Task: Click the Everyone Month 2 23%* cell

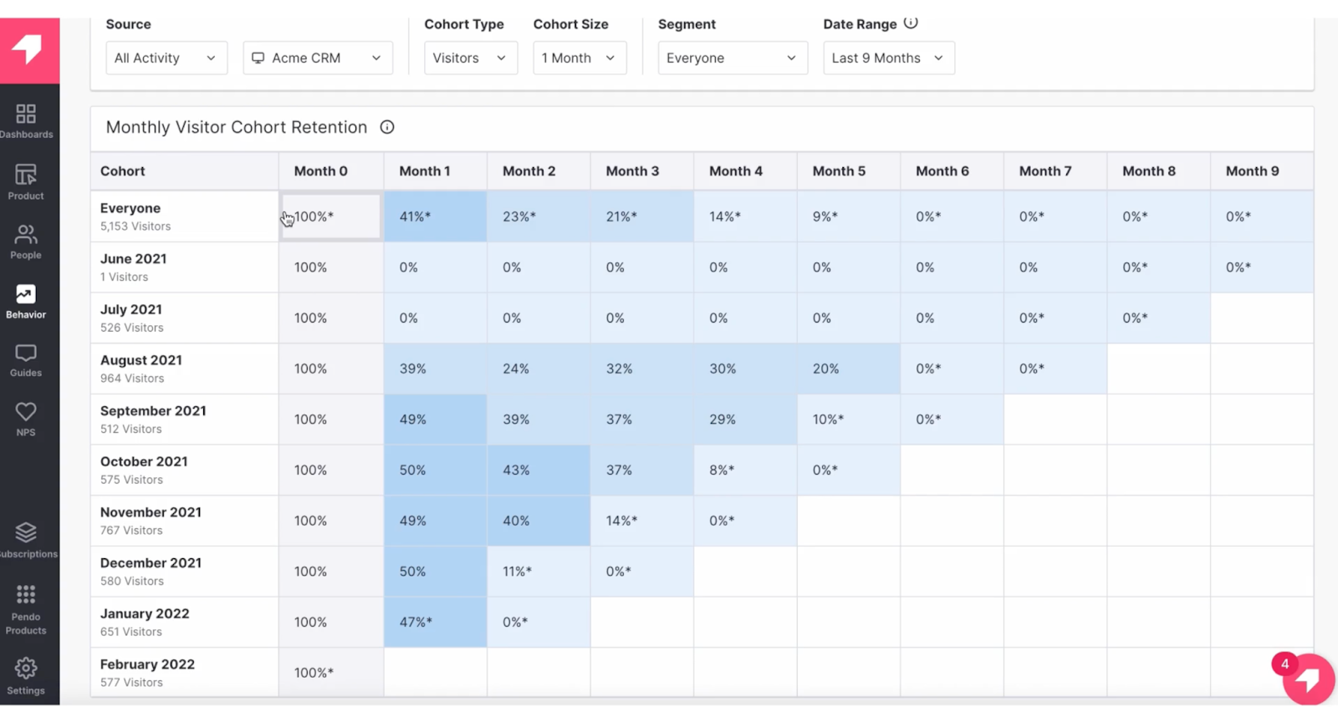Action: (539, 216)
